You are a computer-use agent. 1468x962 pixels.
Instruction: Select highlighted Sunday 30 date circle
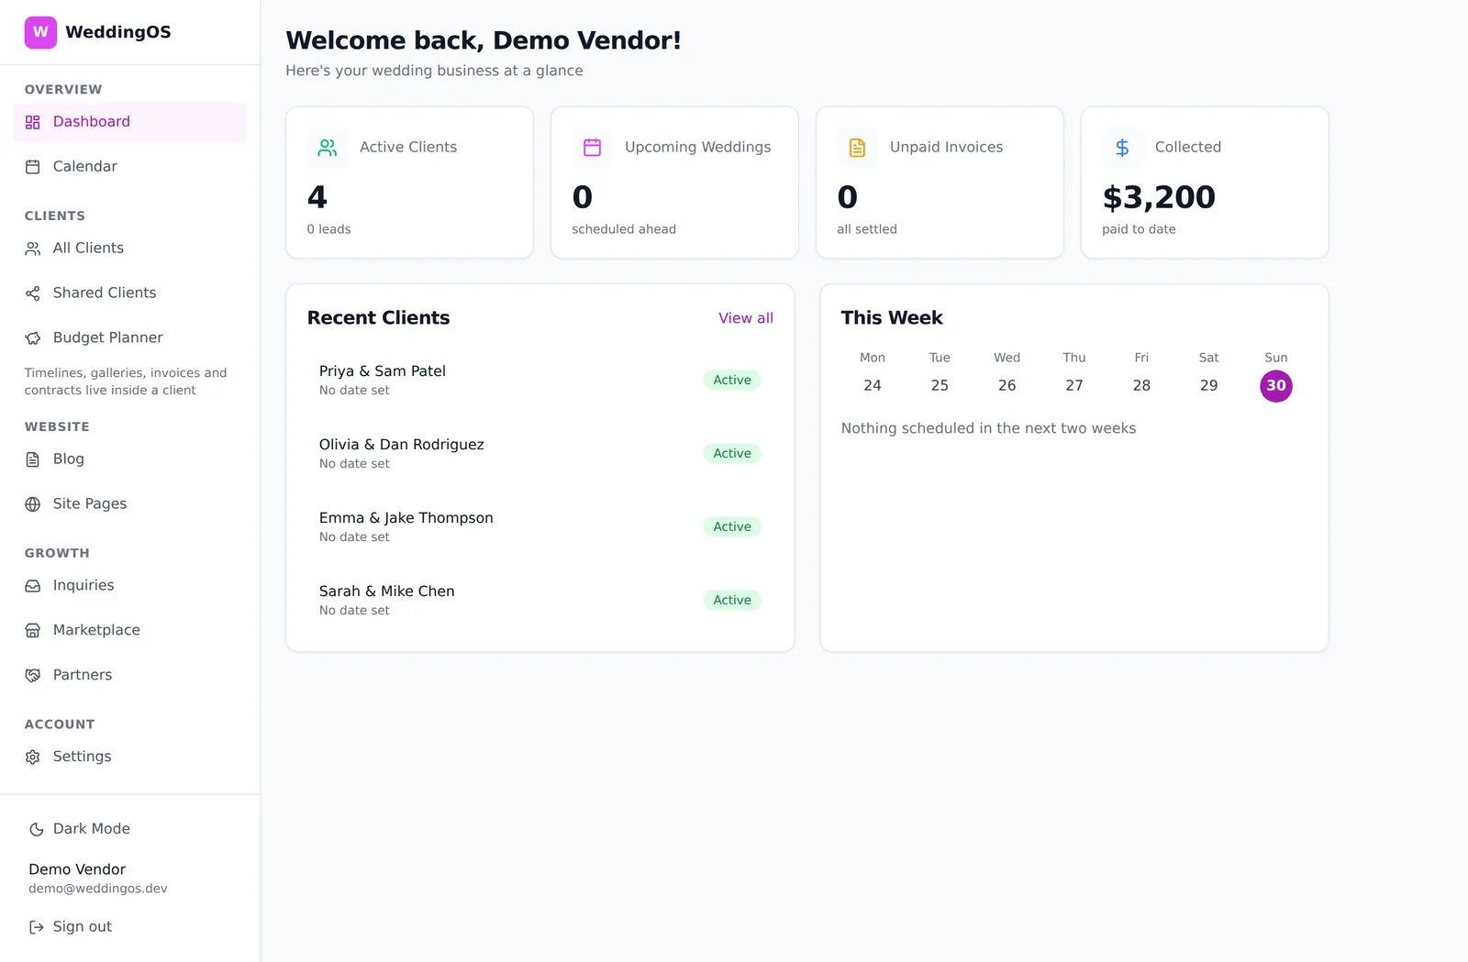coord(1276,386)
